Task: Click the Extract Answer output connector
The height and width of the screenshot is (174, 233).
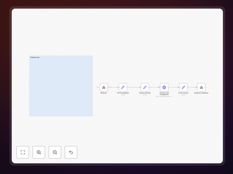Action: (187, 87)
